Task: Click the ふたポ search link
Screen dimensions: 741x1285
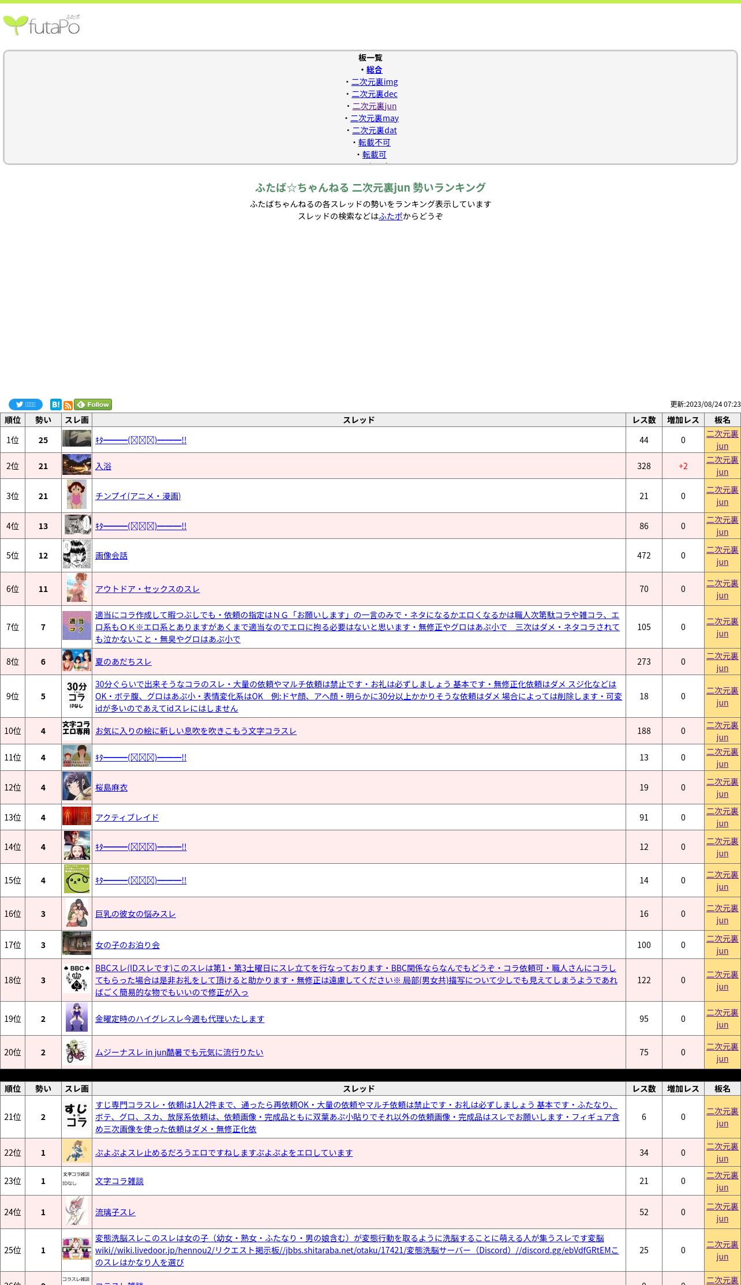Action: click(391, 216)
